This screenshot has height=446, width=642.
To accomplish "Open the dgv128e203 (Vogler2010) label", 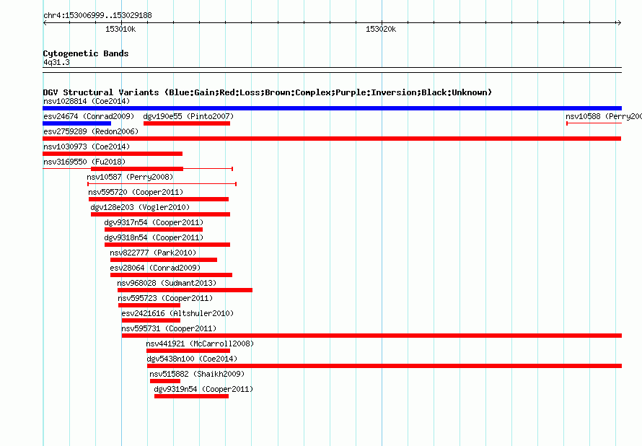I will (140, 207).
